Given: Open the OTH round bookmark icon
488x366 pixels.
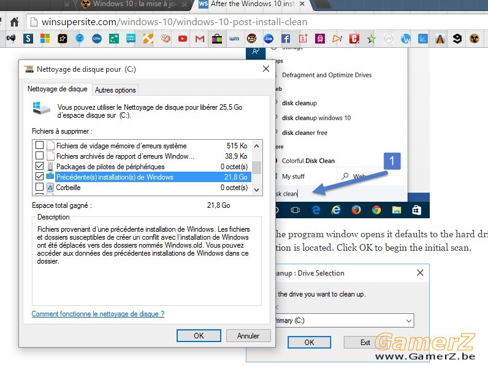Looking at the screenshot, I should [97, 39].
